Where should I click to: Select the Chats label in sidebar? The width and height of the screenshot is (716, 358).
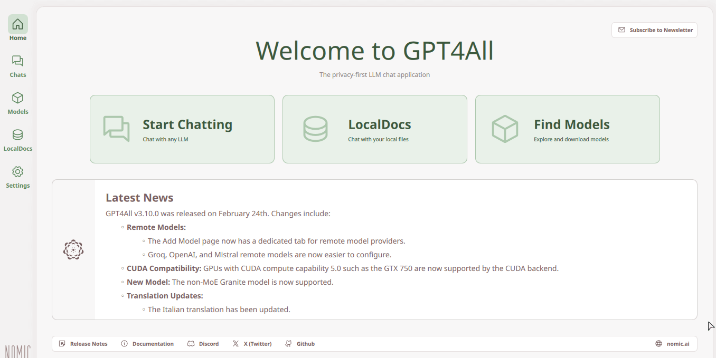pyautogui.click(x=18, y=75)
